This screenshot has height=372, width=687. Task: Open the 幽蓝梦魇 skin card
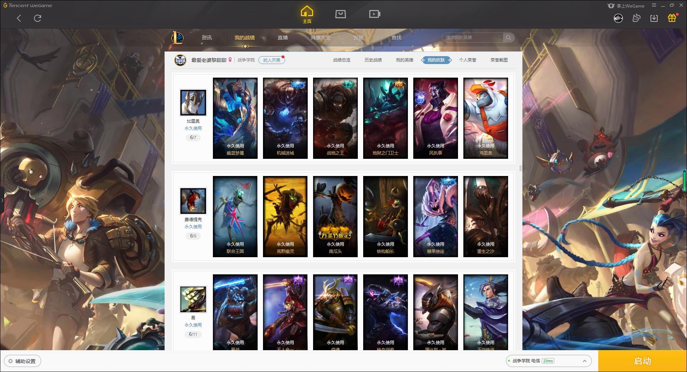pos(235,118)
